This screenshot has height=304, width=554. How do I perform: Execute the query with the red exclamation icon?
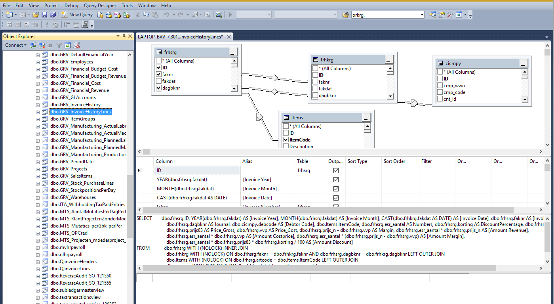point(47,24)
